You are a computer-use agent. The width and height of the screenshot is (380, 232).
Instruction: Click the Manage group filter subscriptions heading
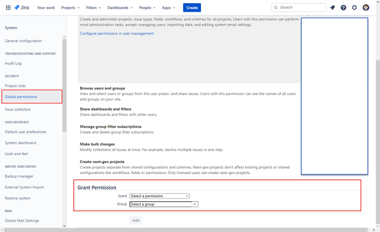click(x=111, y=126)
